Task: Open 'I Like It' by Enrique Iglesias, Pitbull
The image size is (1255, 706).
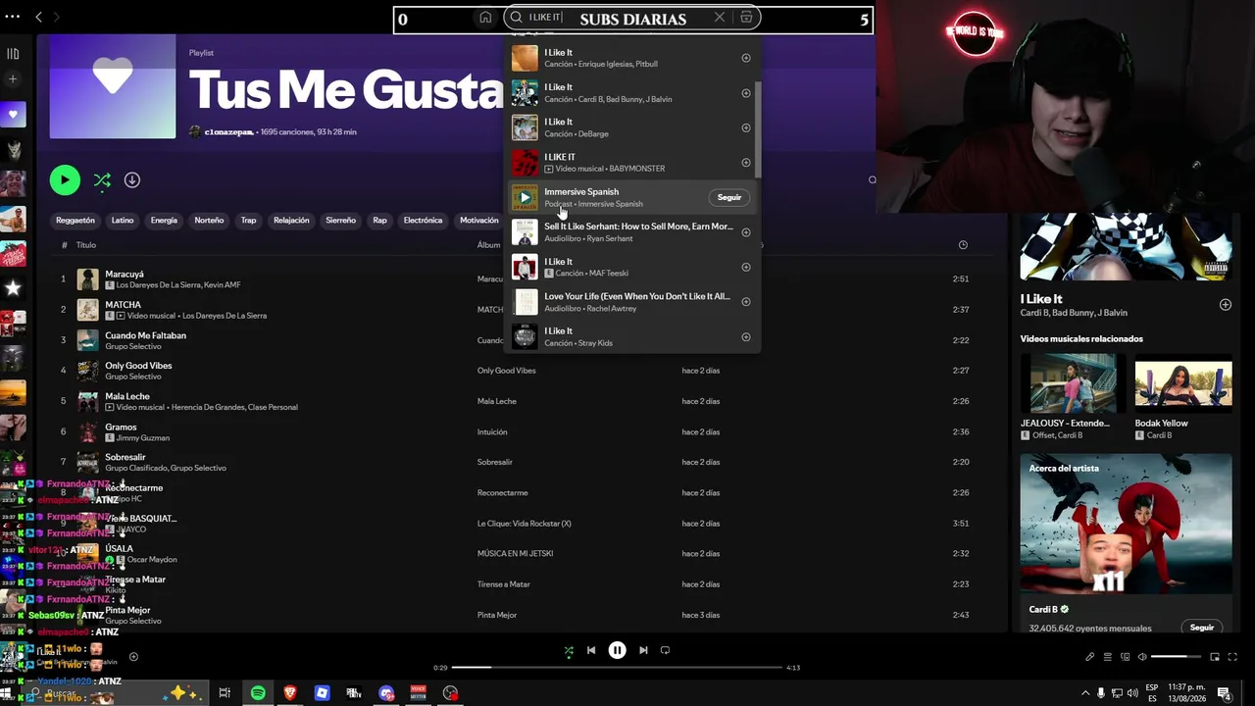Action: 632,58
